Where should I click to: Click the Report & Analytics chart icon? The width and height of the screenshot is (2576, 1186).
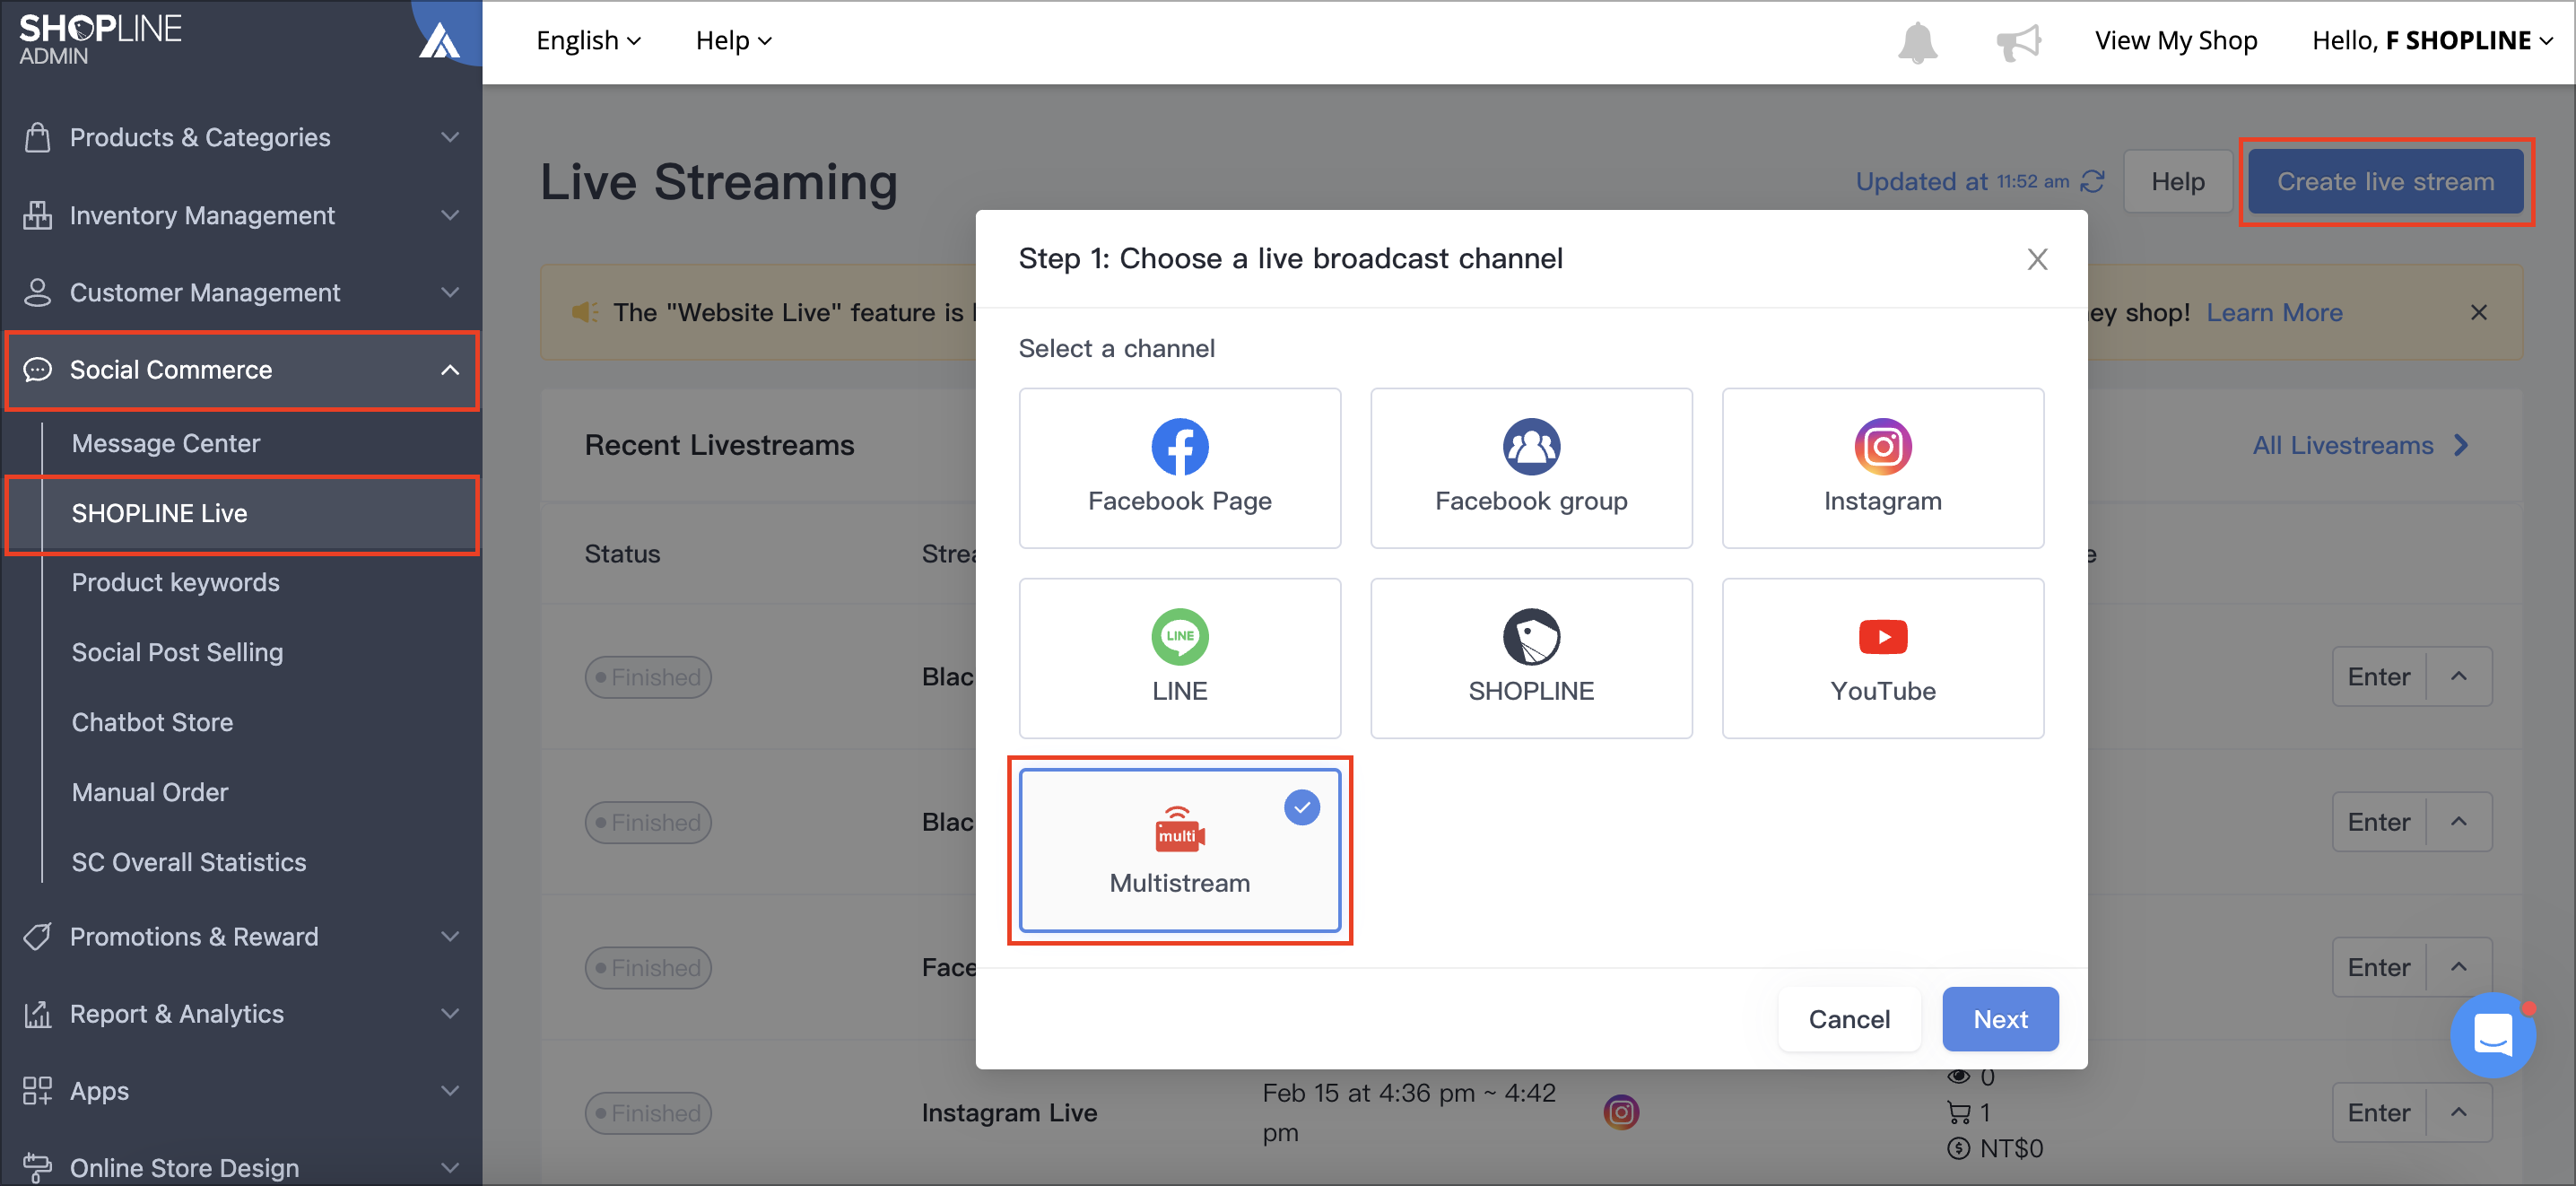tap(37, 1013)
